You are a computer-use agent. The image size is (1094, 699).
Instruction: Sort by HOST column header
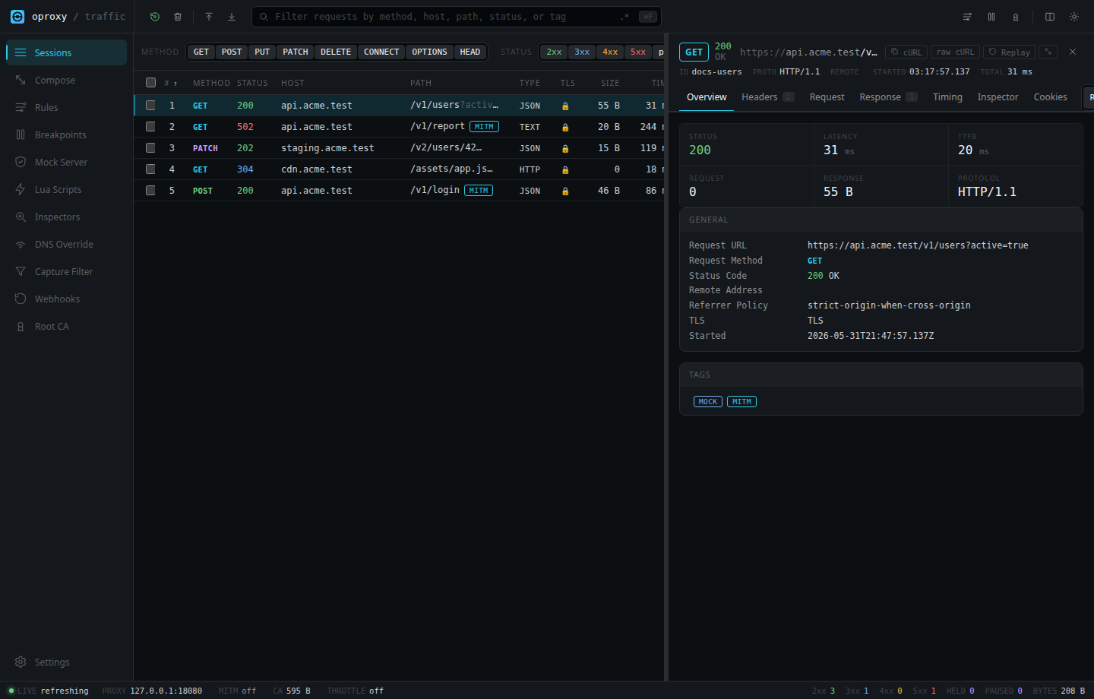[x=292, y=83]
